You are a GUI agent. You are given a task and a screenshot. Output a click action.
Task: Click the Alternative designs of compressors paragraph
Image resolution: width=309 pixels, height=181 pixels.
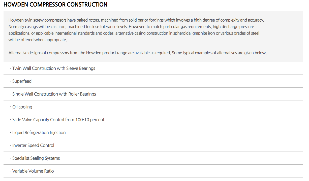point(137,53)
